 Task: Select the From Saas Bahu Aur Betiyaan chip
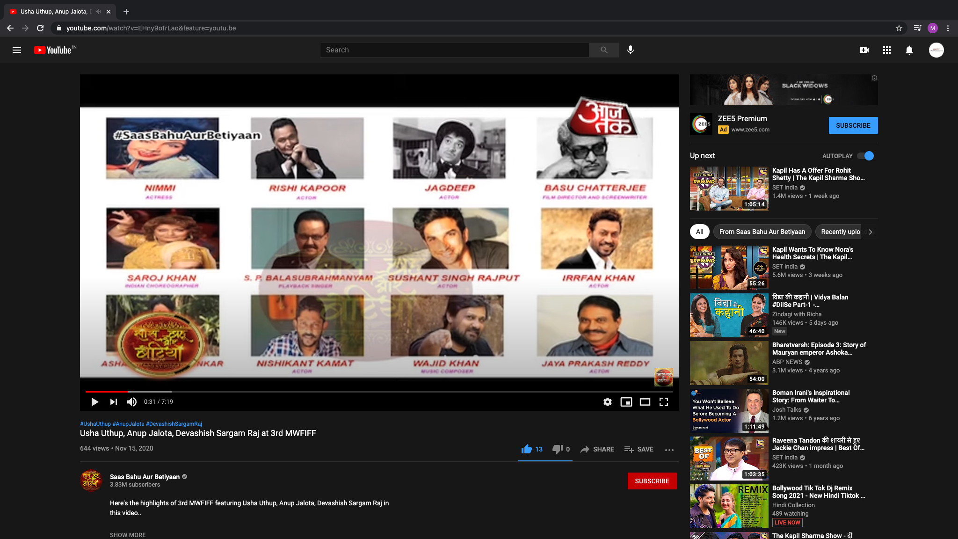point(762,232)
